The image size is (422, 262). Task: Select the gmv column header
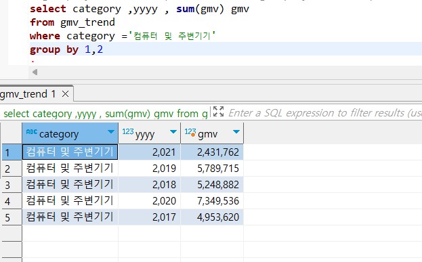tap(212, 133)
